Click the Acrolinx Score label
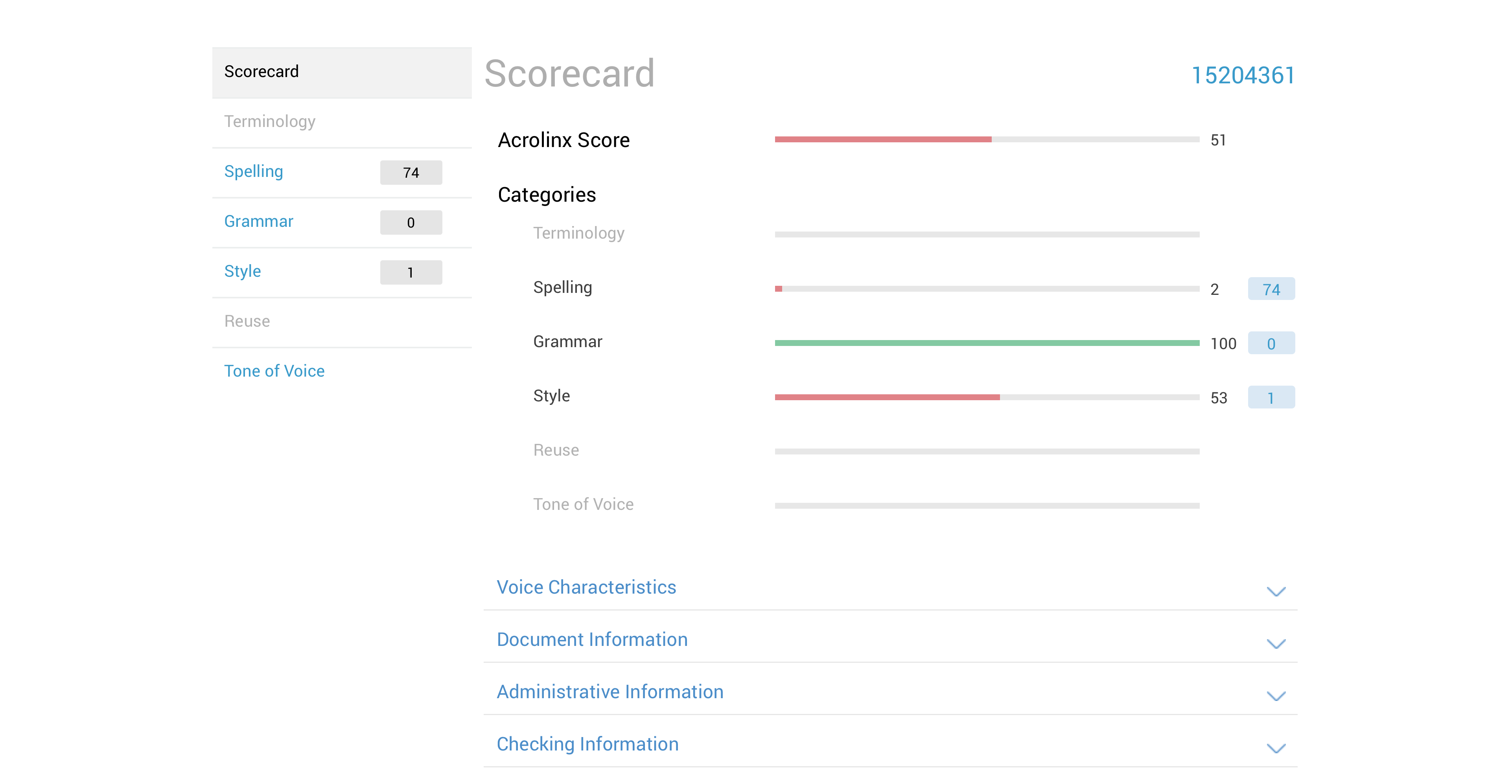Viewport: 1510px width, 778px height. tap(563, 140)
